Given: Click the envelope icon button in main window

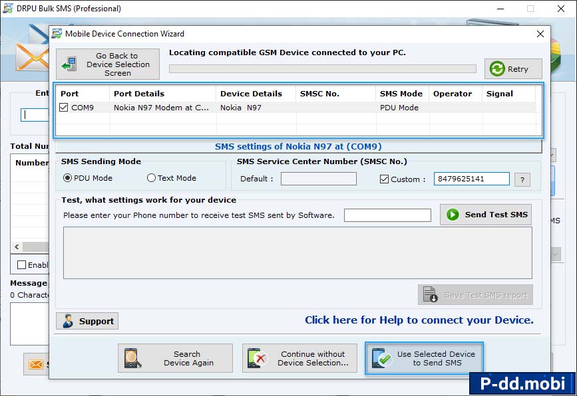Looking at the screenshot, I should [x=36, y=364].
